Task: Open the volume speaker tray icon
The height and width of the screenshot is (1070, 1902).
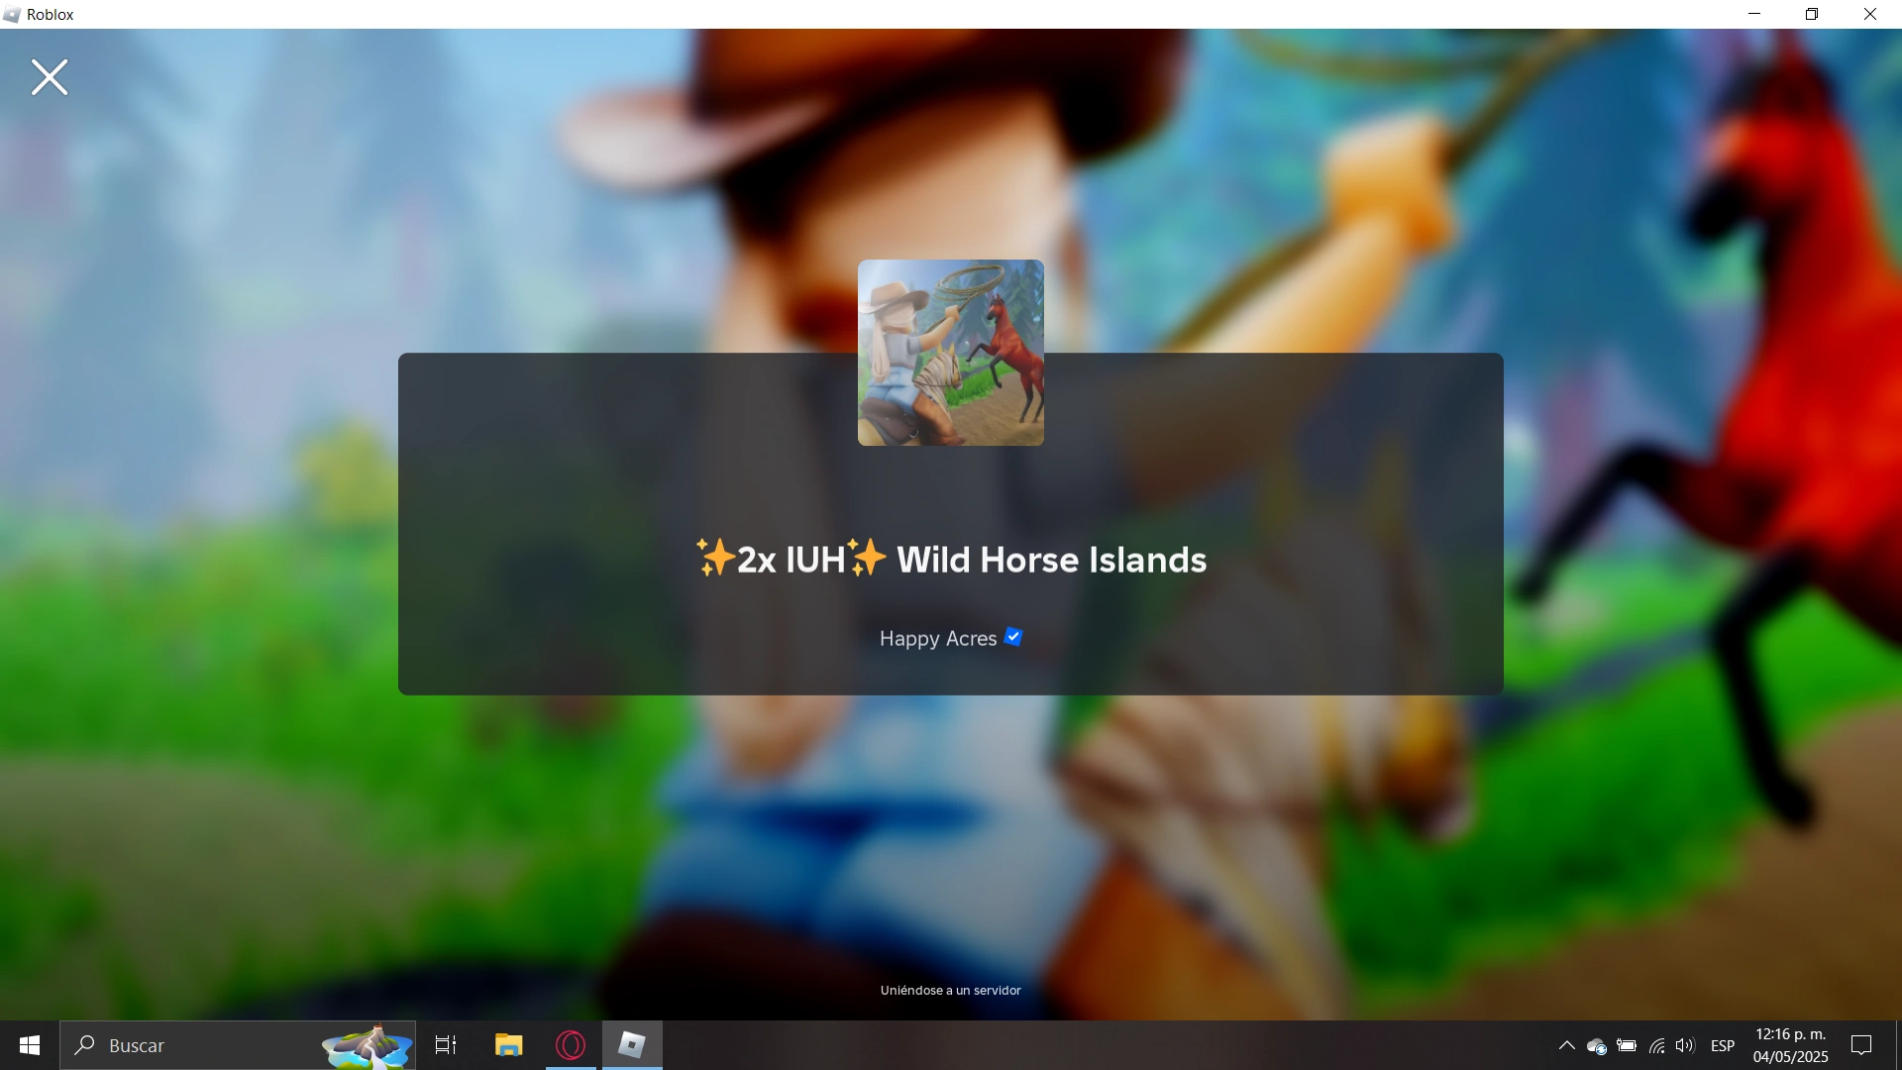Action: coord(1685,1045)
